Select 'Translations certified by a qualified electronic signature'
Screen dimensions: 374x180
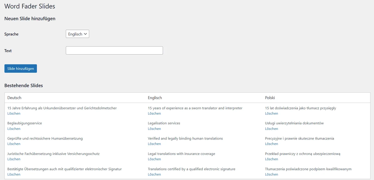(x=192, y=169)
